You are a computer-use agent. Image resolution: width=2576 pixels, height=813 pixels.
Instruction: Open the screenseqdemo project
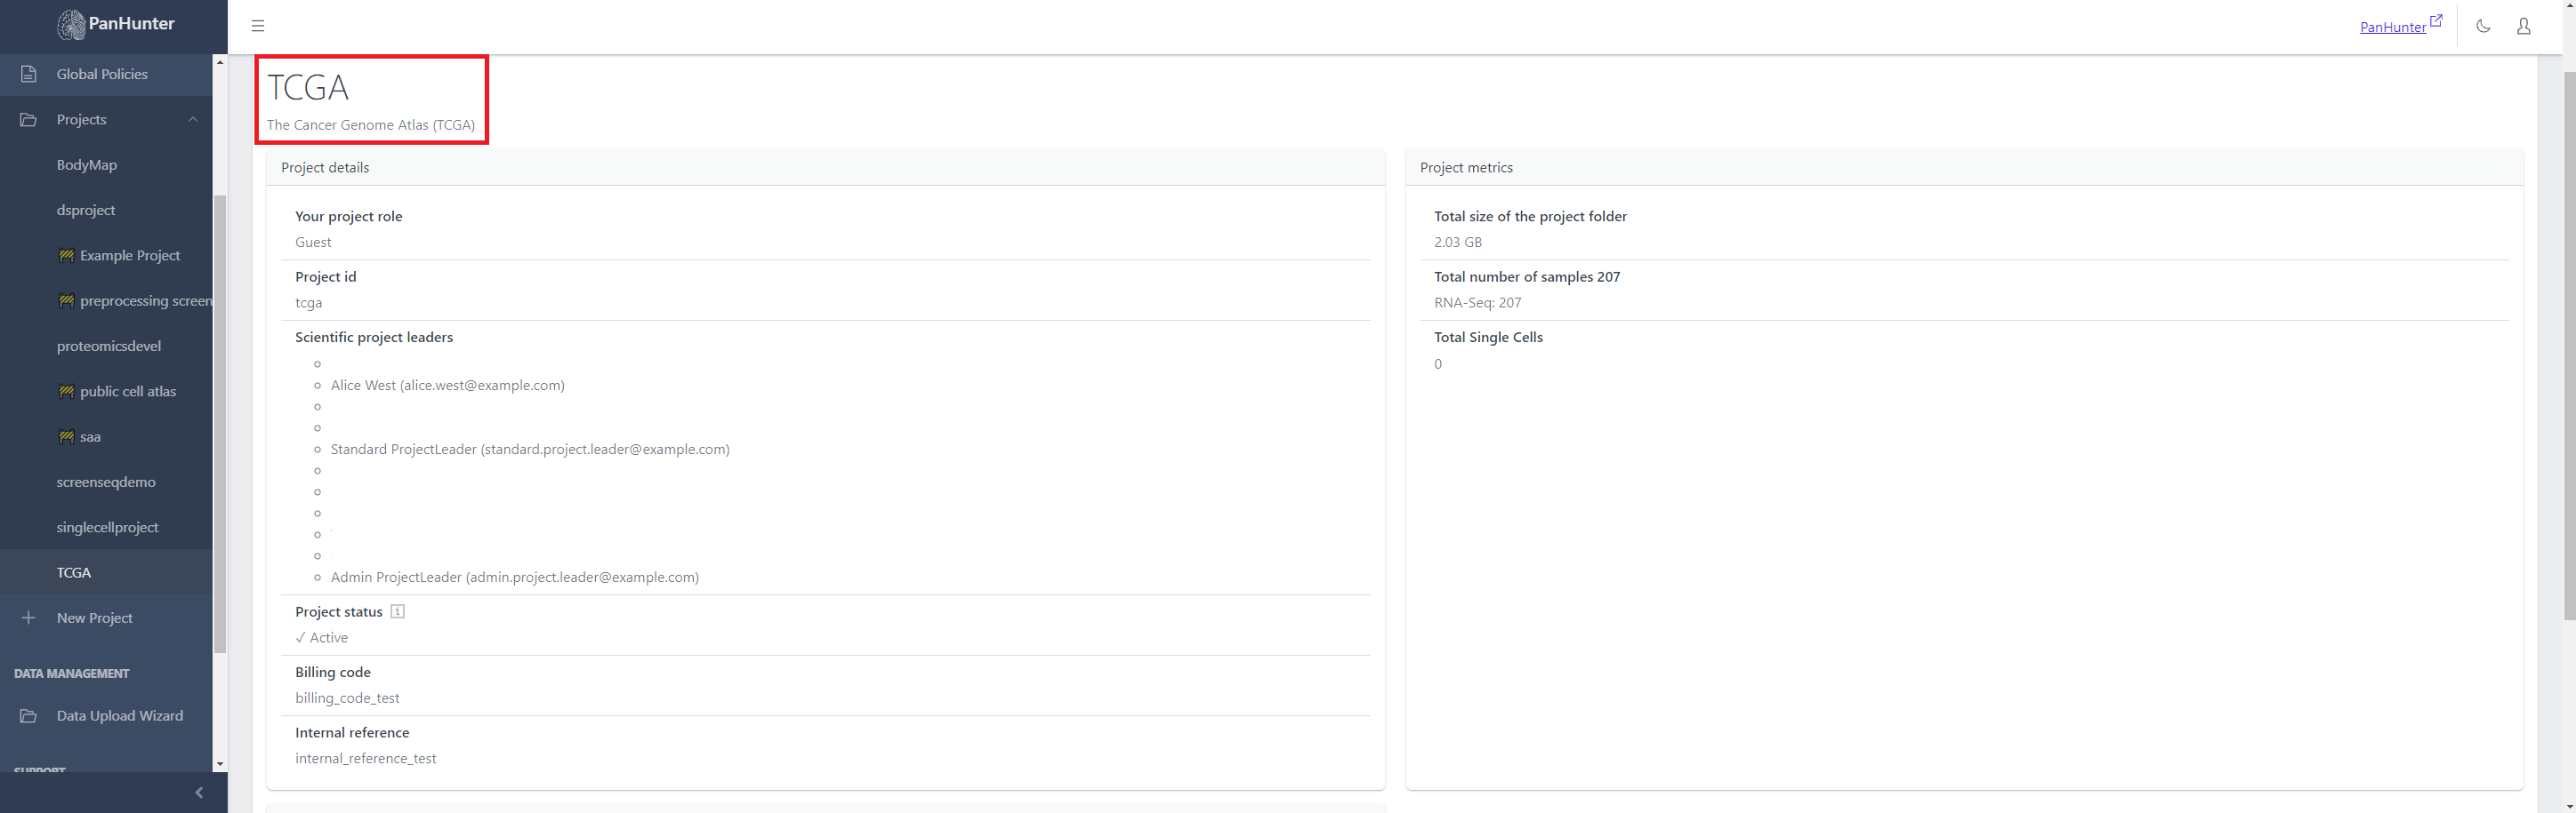pos(106,482)
